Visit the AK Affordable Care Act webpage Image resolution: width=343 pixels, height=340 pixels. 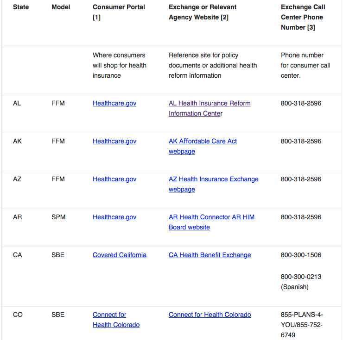pos(203,141)
